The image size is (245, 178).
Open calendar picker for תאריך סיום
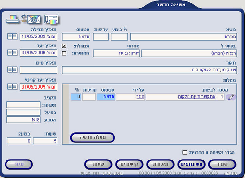point(13,70)
